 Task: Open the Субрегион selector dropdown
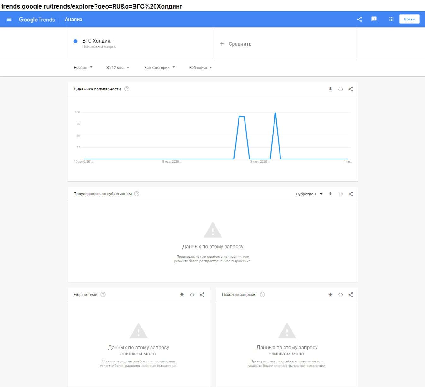pyautogui.click(x=309, y=194)
